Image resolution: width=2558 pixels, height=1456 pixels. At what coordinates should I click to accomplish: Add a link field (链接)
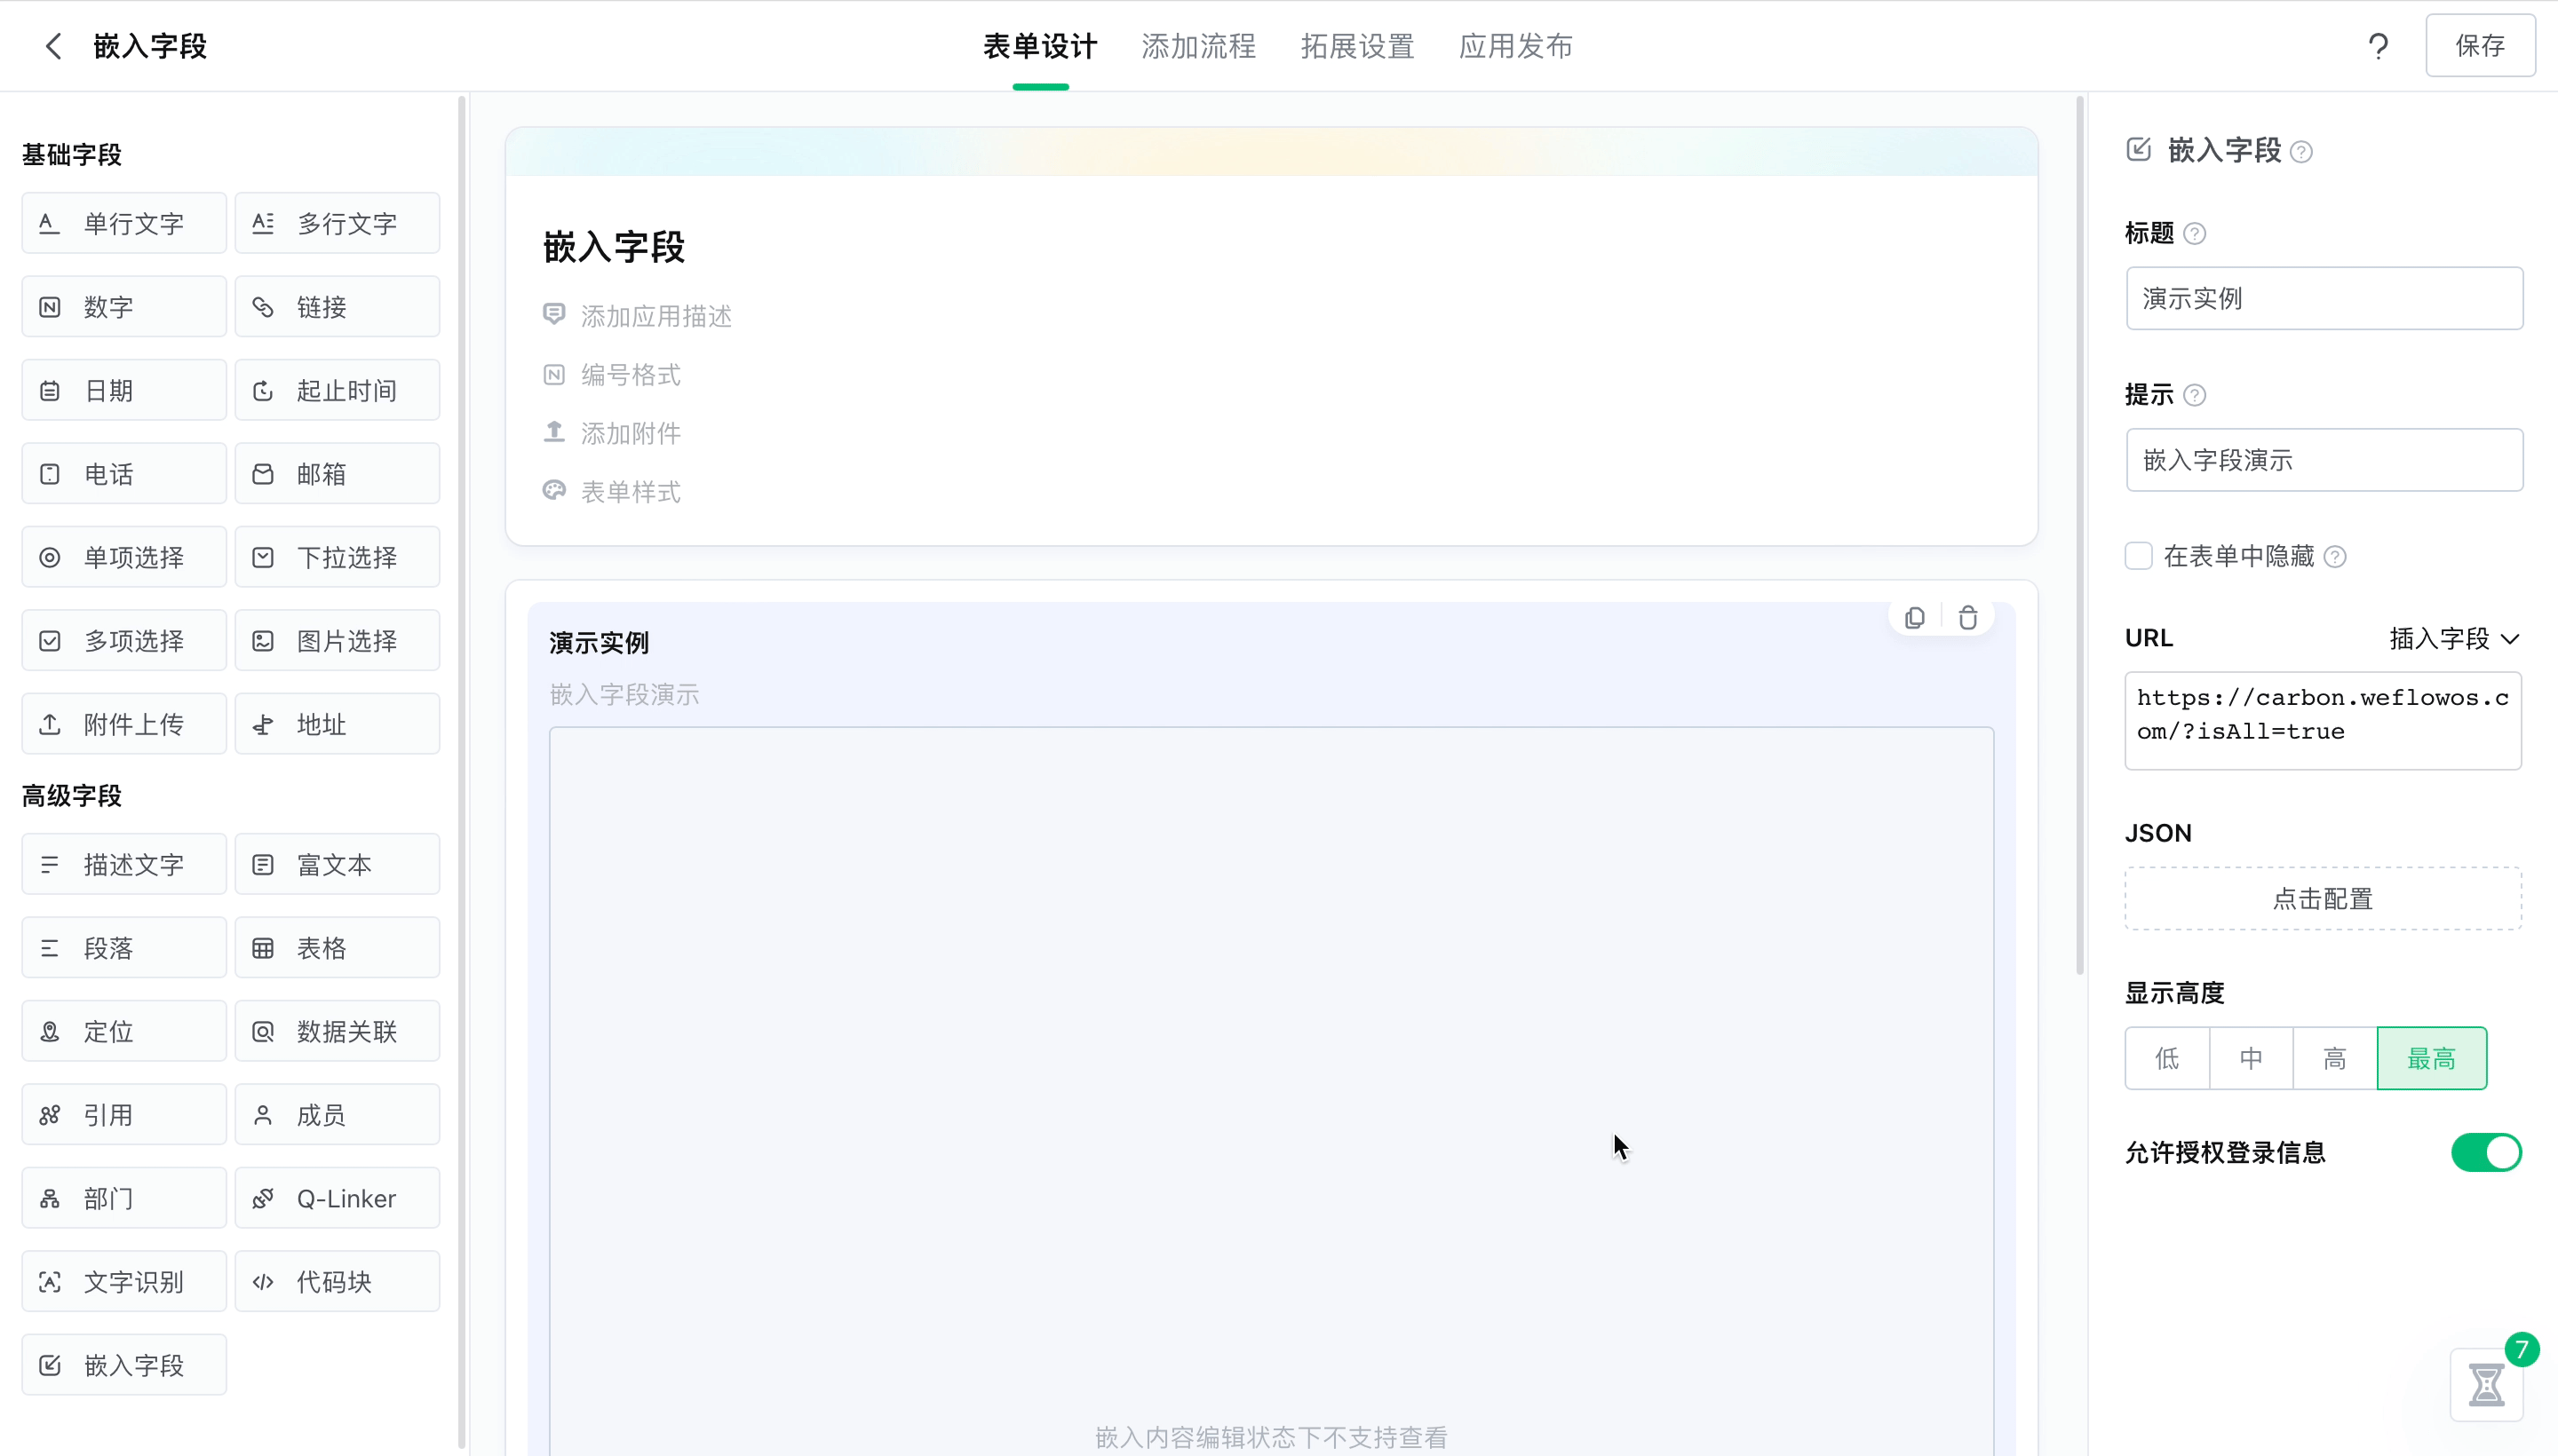(x=338, y=307)
